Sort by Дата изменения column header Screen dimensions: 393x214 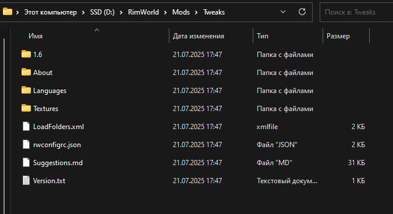[x=199, y=36]
